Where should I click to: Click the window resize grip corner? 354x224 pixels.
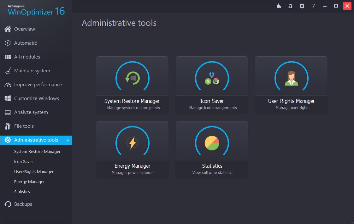pos(351,221)
